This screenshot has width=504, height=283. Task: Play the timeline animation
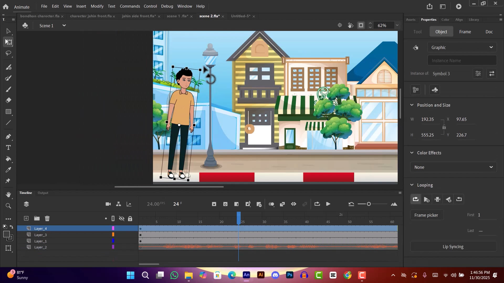pyautogui.click(x=328, y=204)
